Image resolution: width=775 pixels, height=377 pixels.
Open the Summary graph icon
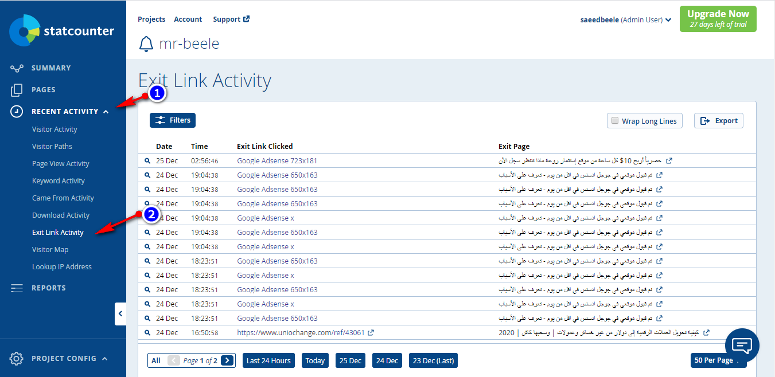click(x=17, y=68)
